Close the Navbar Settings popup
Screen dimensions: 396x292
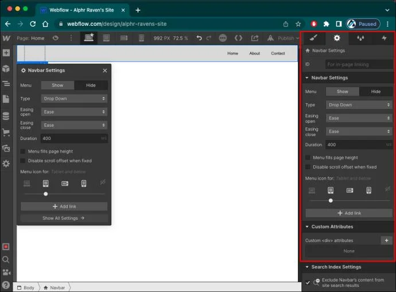tap(105, 71)
